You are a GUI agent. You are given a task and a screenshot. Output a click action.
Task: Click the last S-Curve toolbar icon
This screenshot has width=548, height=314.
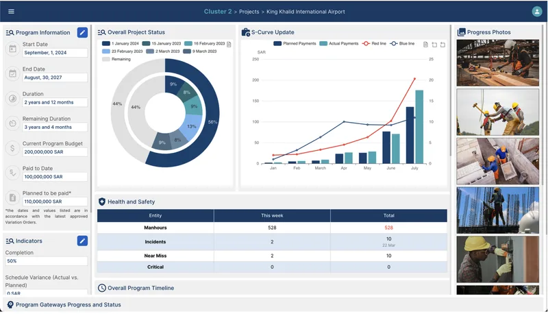[x=443, y=45]
